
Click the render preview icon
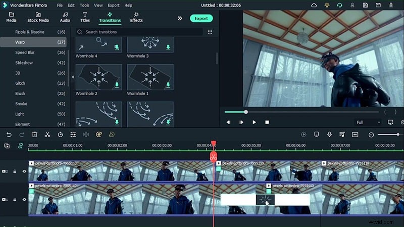(x=304, y=134)
